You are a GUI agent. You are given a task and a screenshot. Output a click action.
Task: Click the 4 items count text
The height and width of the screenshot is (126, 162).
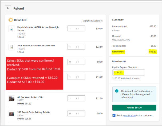click(x=116, y=30)
